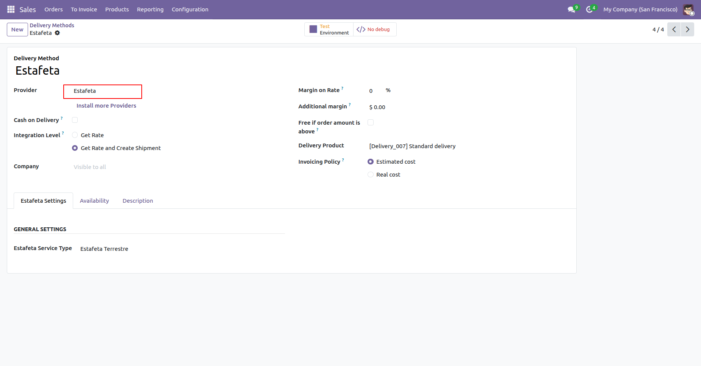Viewport: 701px width, 366px height.
Task: Go to the Sales app home
Action: coord(28,9)
